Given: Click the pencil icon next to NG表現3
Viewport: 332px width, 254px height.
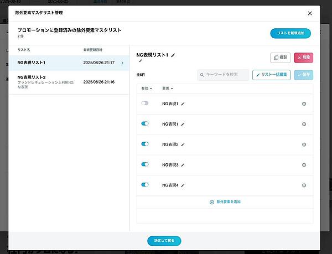Looking at the screenshot, I should tap(183, 164).
